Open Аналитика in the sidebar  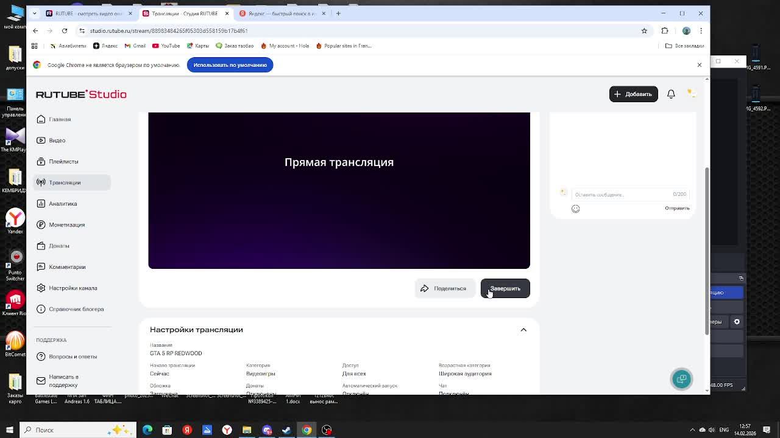[x=72, y=204]
